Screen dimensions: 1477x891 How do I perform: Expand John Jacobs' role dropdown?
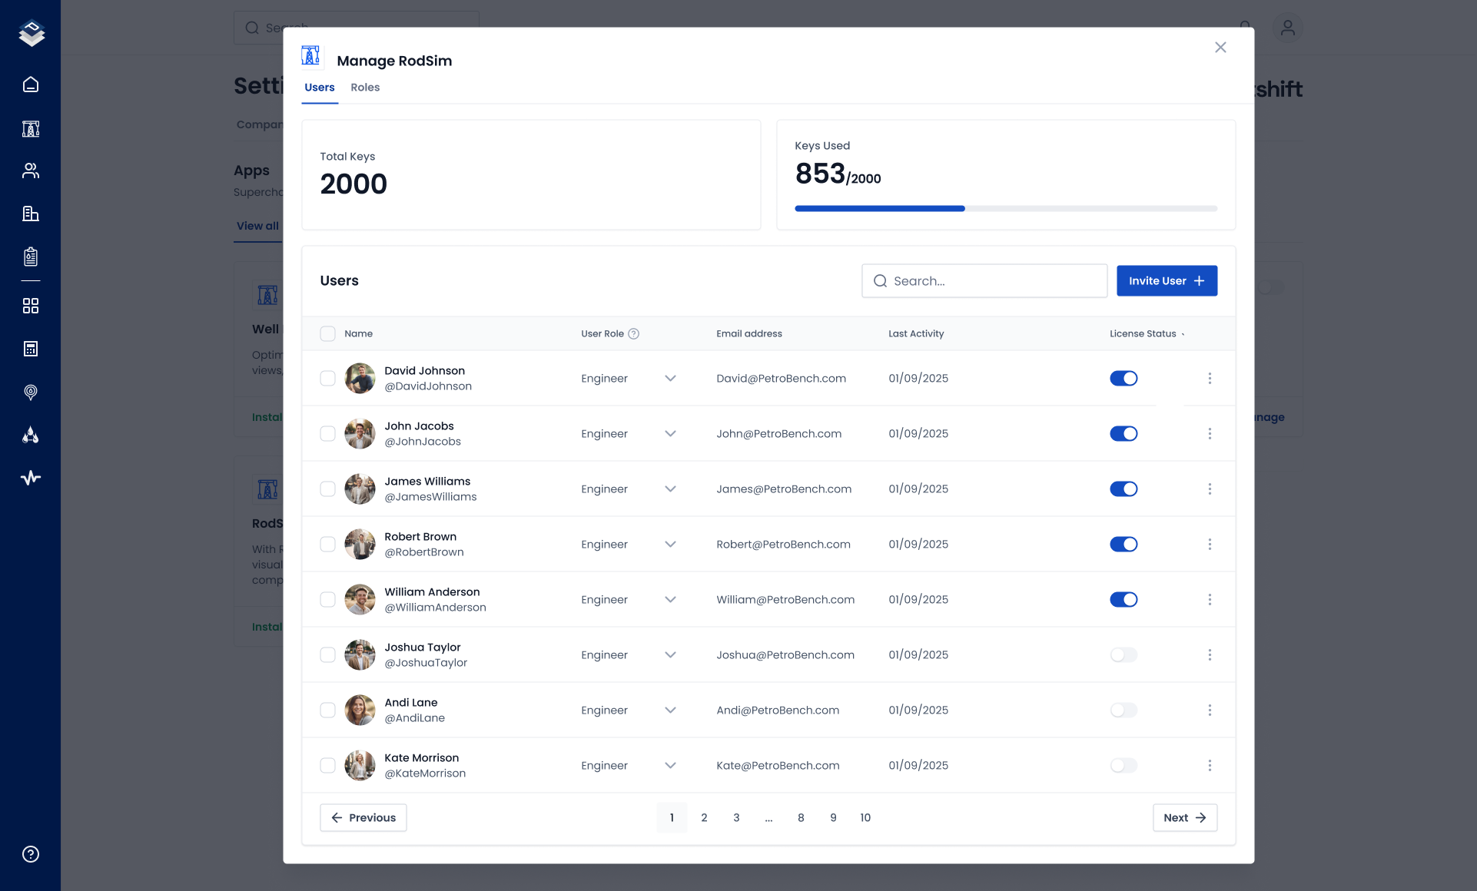(x=670, y=433)
